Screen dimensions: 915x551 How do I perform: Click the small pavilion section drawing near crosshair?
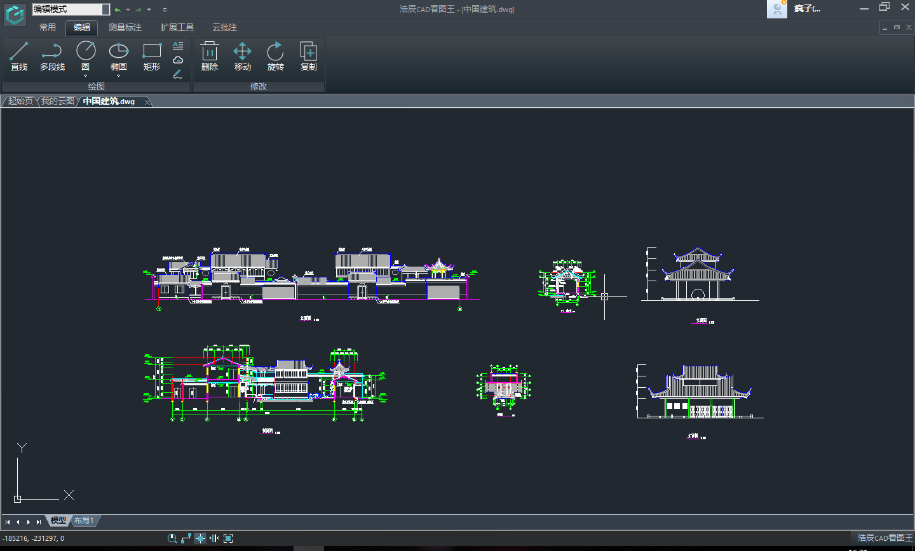pyautogui.click(x=567, y=286)
